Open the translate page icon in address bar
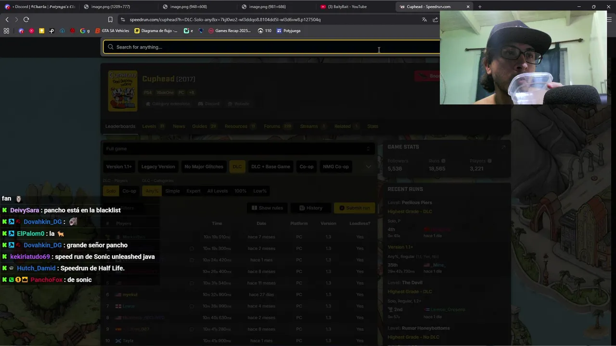The height and width of the screenshot is (346, 616). 424,20
